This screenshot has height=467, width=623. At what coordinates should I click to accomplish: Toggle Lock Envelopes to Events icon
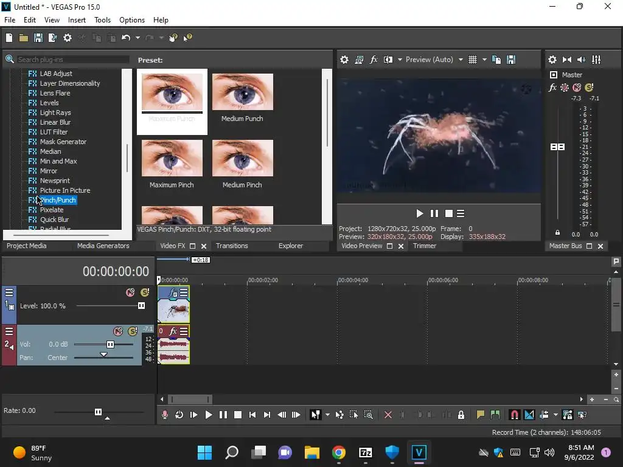tap(568, 415)
